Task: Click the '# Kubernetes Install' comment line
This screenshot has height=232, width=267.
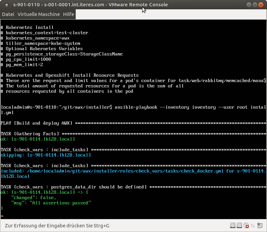Action: point(27,27)
